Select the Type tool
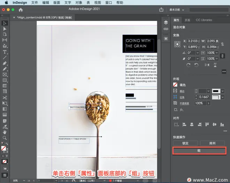The height and width of the screenshot is (183, 230). pos(5,52)
